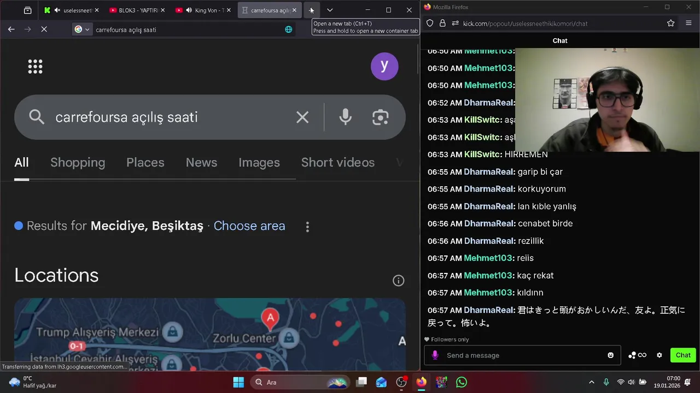
Task: Open chat settings gear
Action: tap(660, 355)
